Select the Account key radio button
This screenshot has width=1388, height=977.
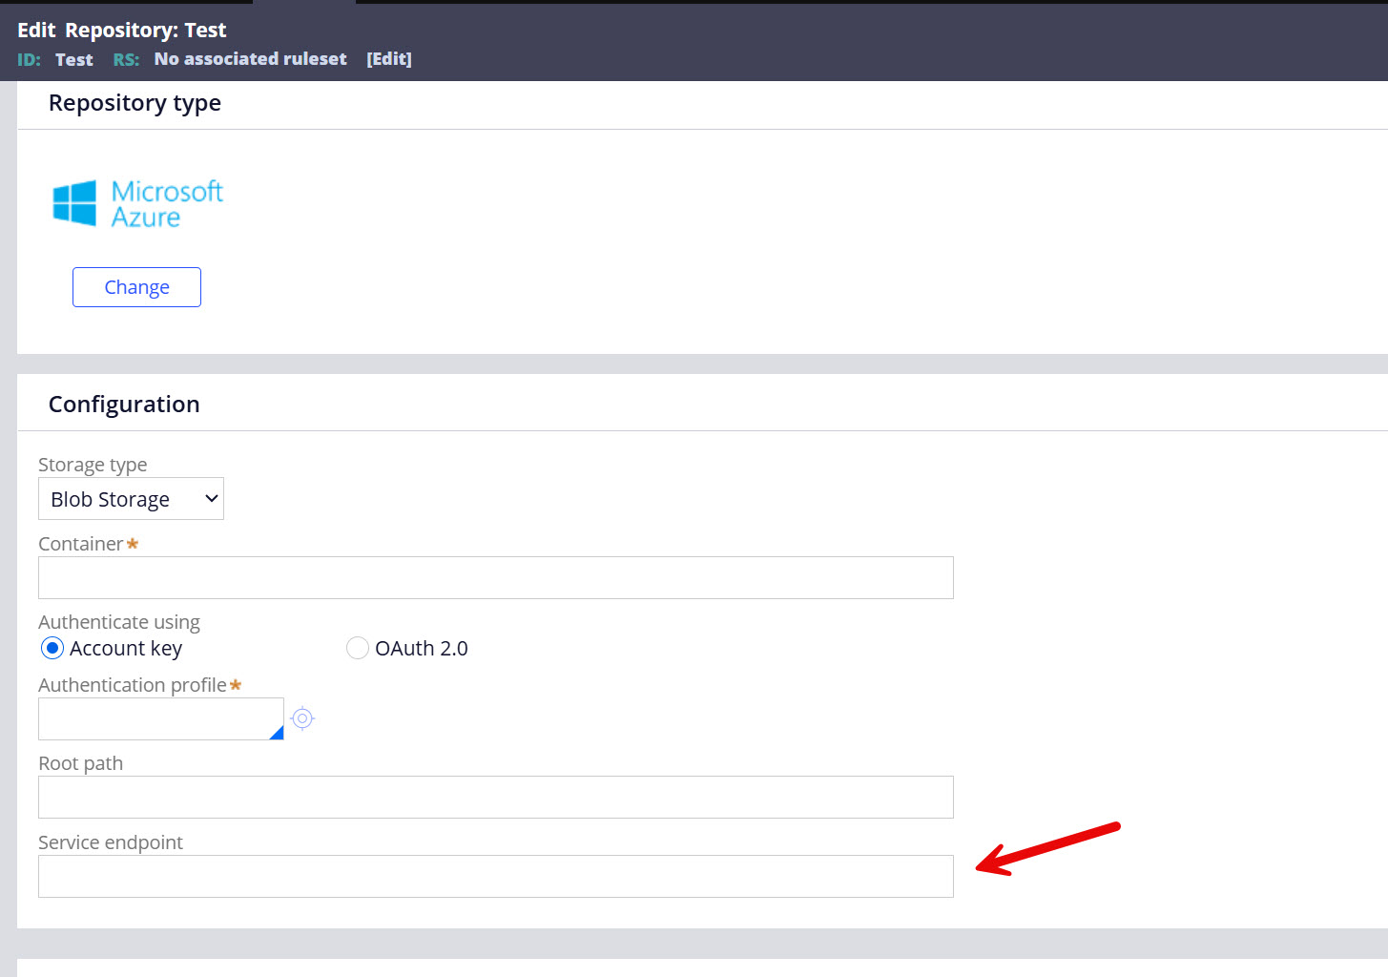coord(52,649)
